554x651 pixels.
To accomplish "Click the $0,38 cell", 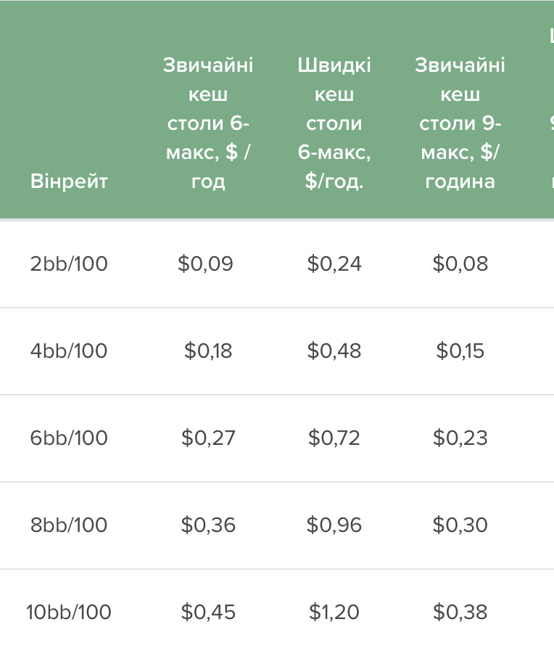I will (x=460, y=612).
